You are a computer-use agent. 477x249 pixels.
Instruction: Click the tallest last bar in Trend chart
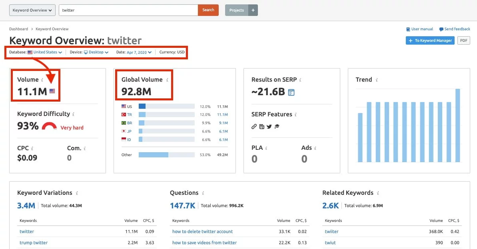(458, 125)
